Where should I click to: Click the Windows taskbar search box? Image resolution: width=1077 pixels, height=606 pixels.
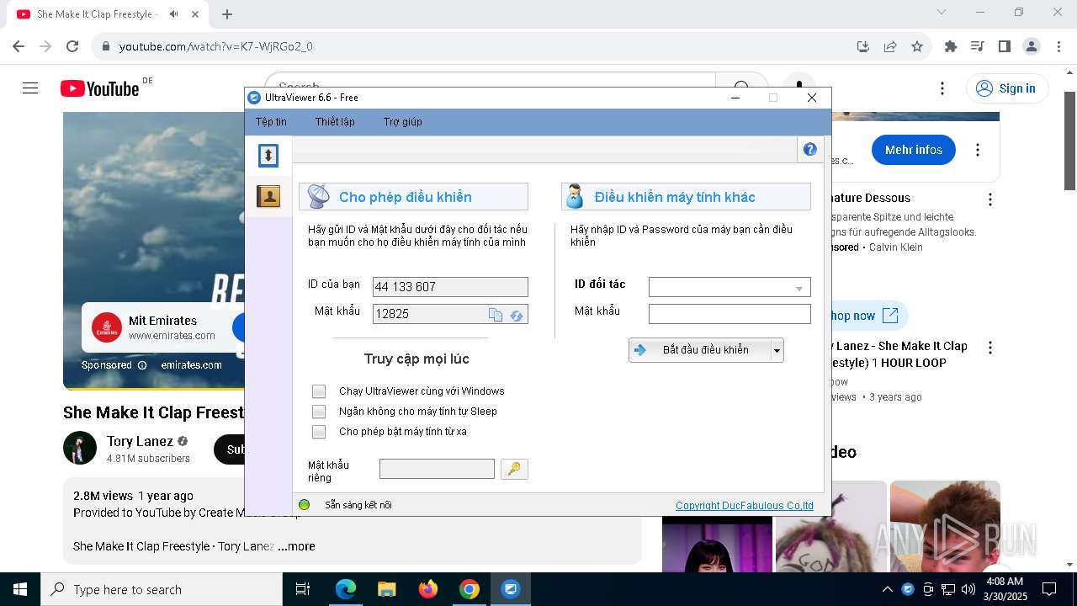point(162,589)
